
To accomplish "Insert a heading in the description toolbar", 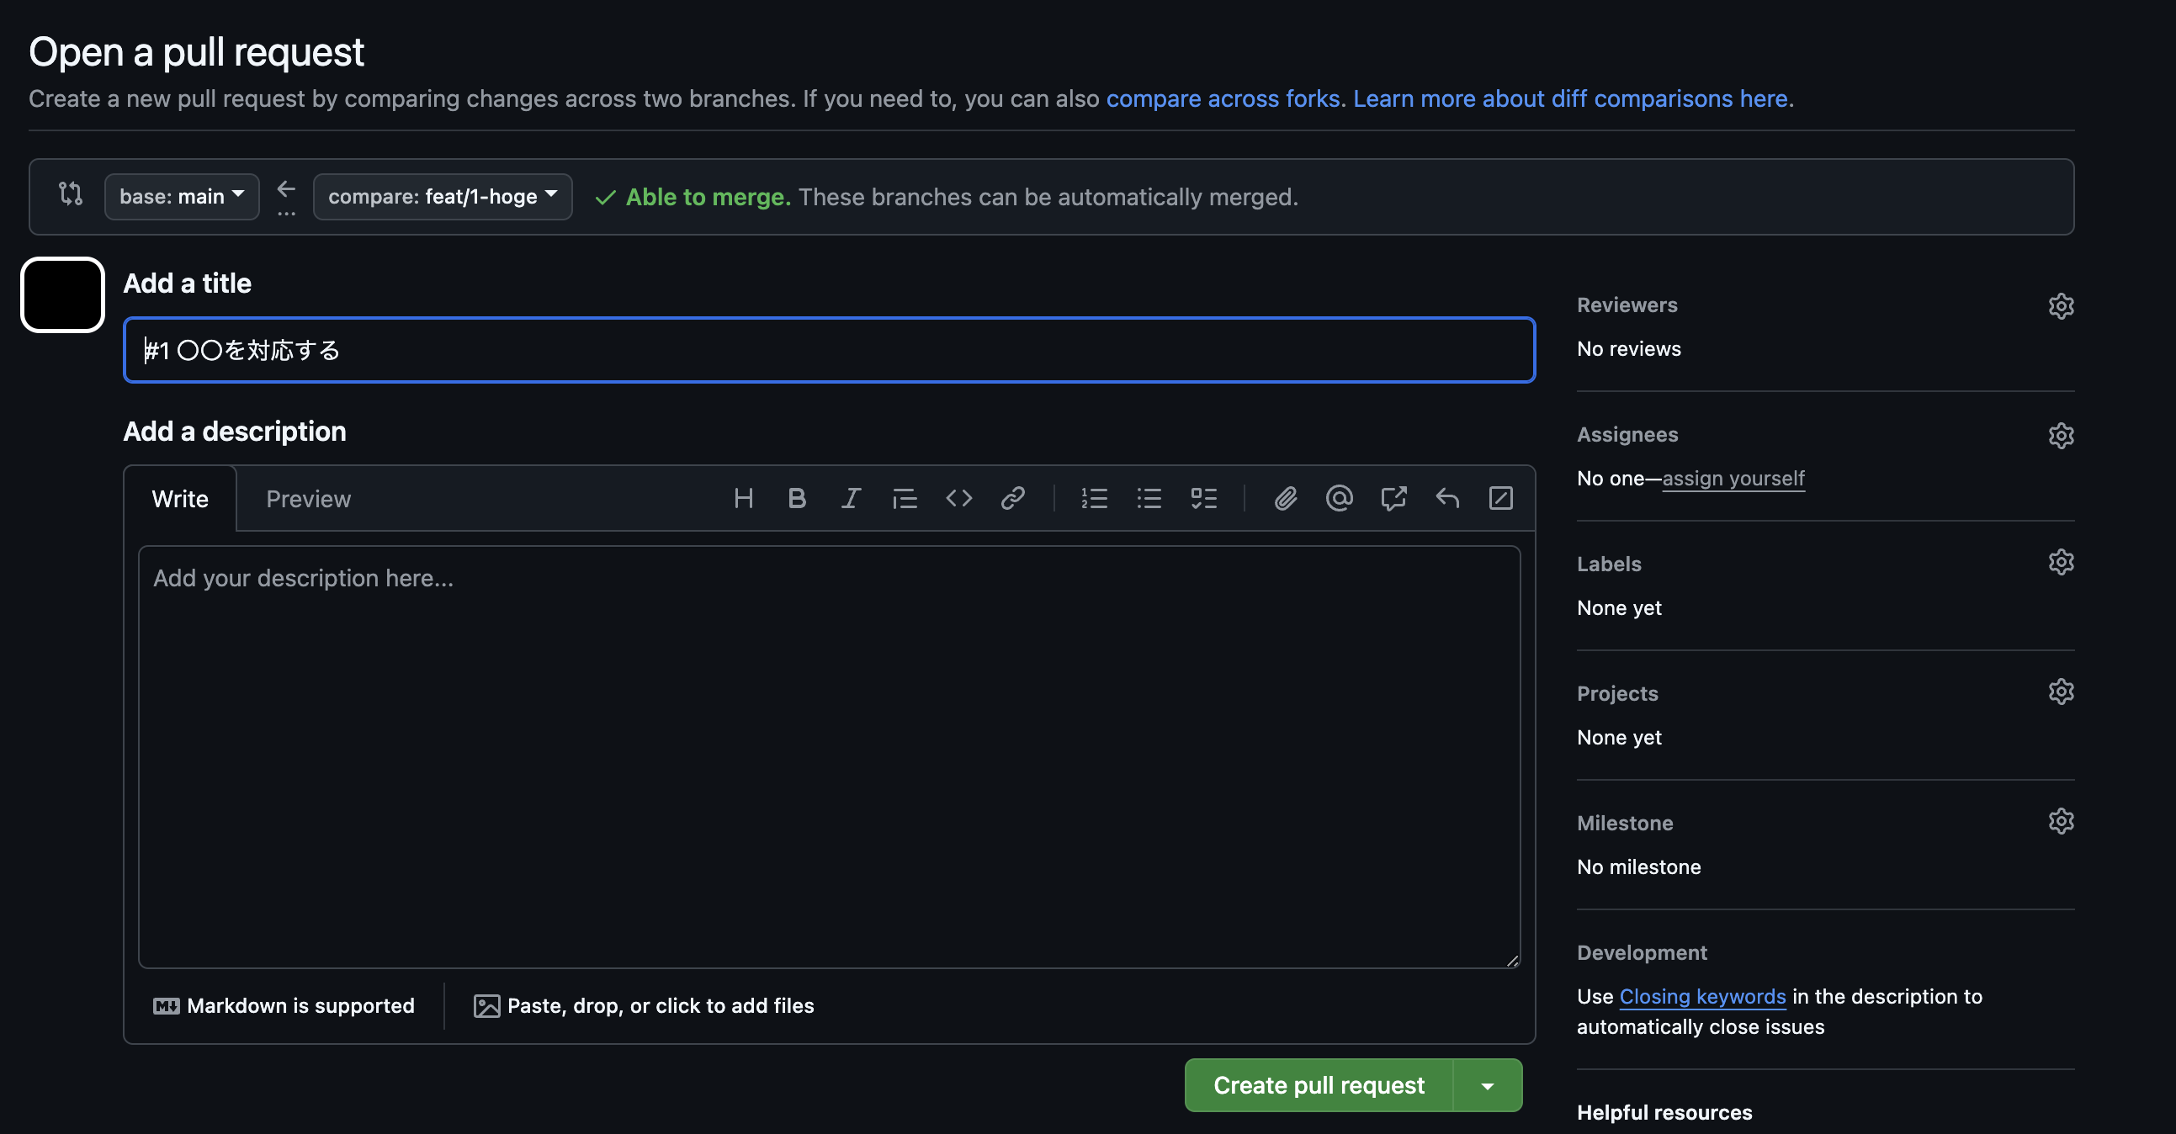I will (x=743, y=498).
